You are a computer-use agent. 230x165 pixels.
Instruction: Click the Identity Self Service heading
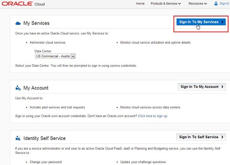point(44,138)
